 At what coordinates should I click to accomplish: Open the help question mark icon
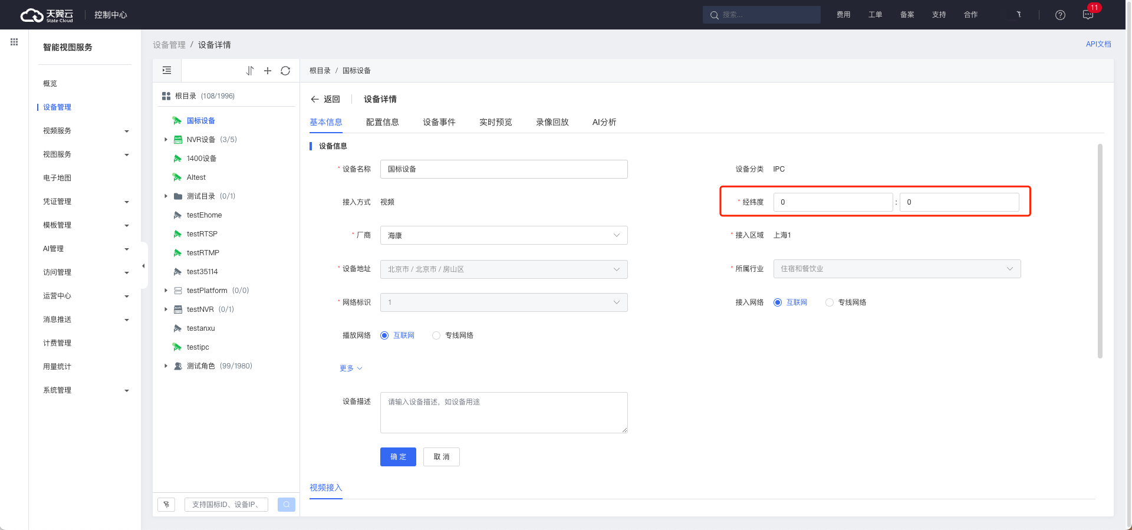pyautogui.click(x=1060, y=15)
